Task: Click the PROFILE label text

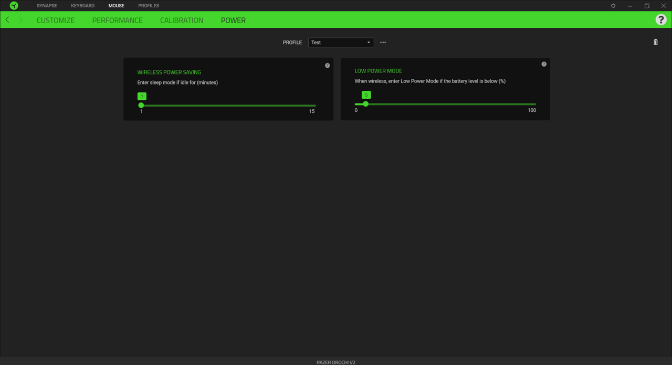Action: tap(292, 43)
